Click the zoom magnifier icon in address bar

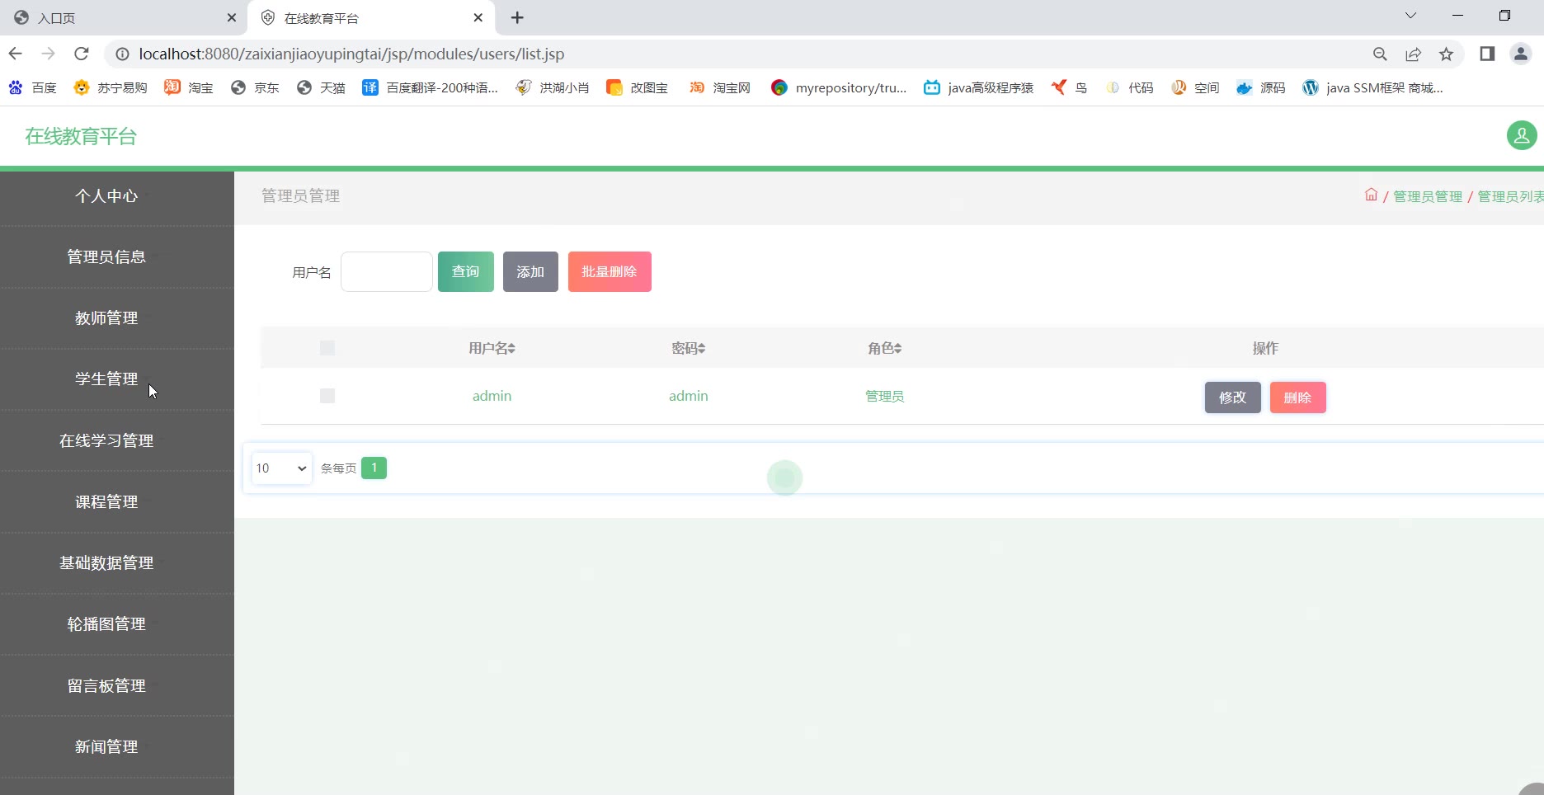tap(1380, 54)
